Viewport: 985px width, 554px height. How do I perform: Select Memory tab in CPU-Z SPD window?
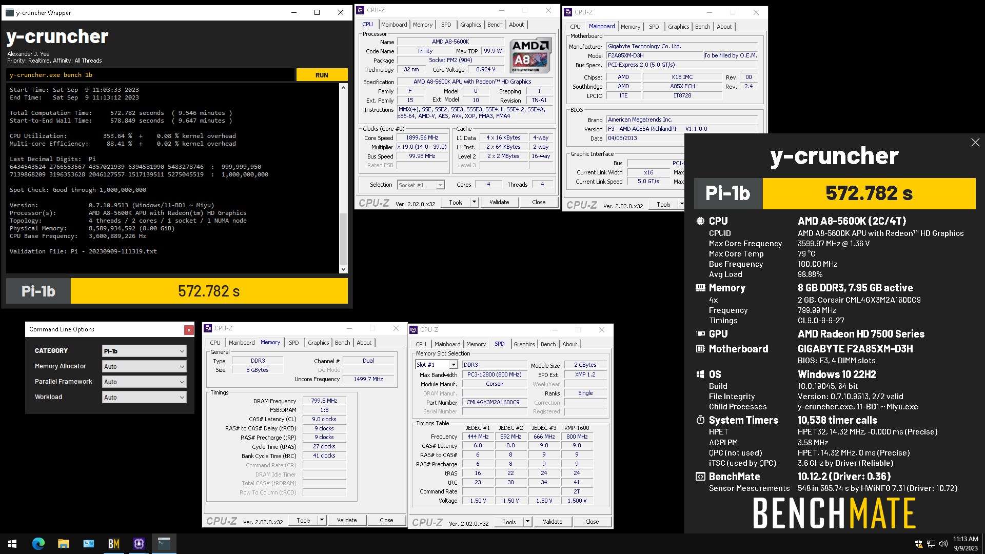point(476,344)
